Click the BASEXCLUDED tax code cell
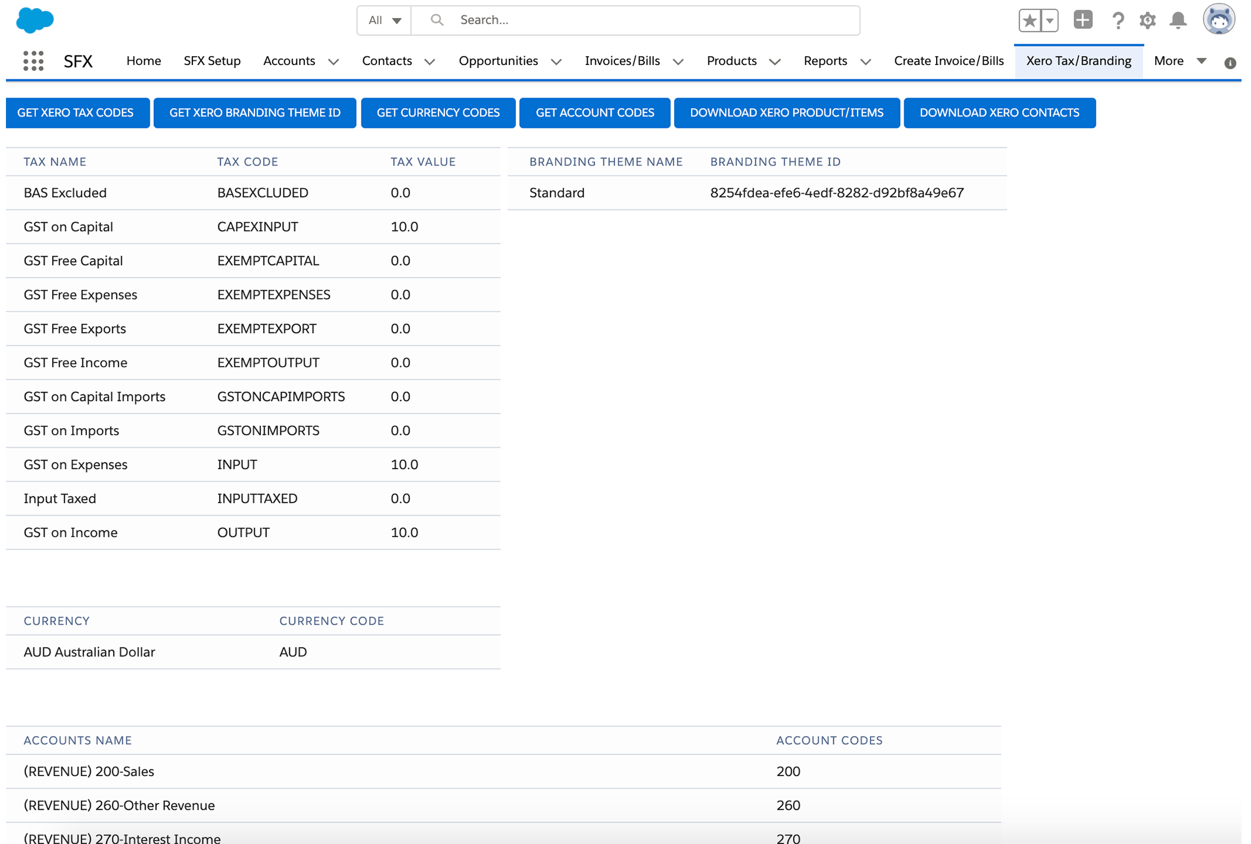Image resolution: width=1251 pixels, height=844 pixels. click(x=263, y=193)
